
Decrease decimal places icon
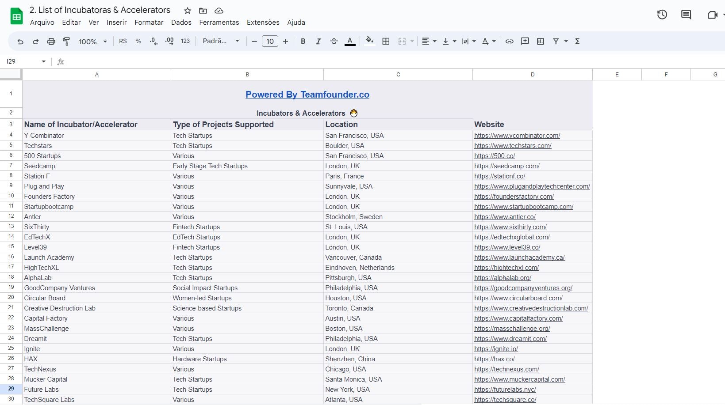pyautogui.click(x=153, y=41)
